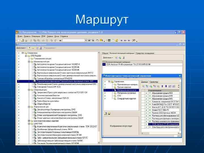
Task: Open the Операции menu
Action: [36, 36]
